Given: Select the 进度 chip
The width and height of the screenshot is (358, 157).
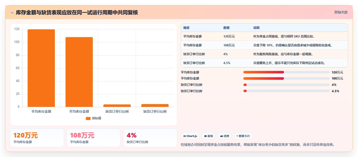Looking at the screenshot, I should point(225,136).
